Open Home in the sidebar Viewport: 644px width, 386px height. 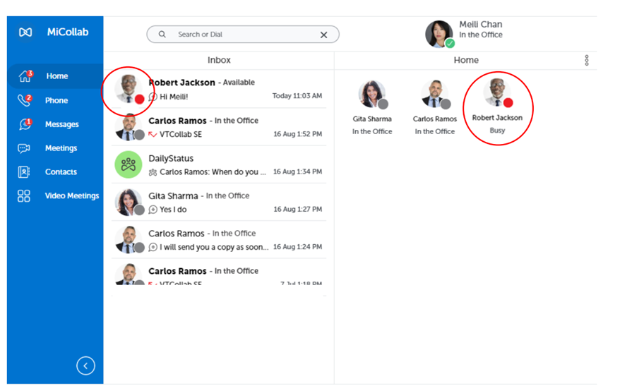coord(55,76)
